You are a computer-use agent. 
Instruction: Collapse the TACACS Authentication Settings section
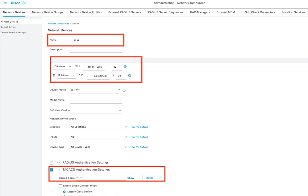(x=58, y=169)
